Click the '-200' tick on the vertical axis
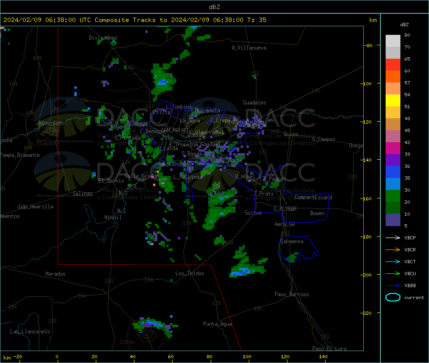Image resolution: width=429 pixels, height=363 pixels. [x=366, y=275]
